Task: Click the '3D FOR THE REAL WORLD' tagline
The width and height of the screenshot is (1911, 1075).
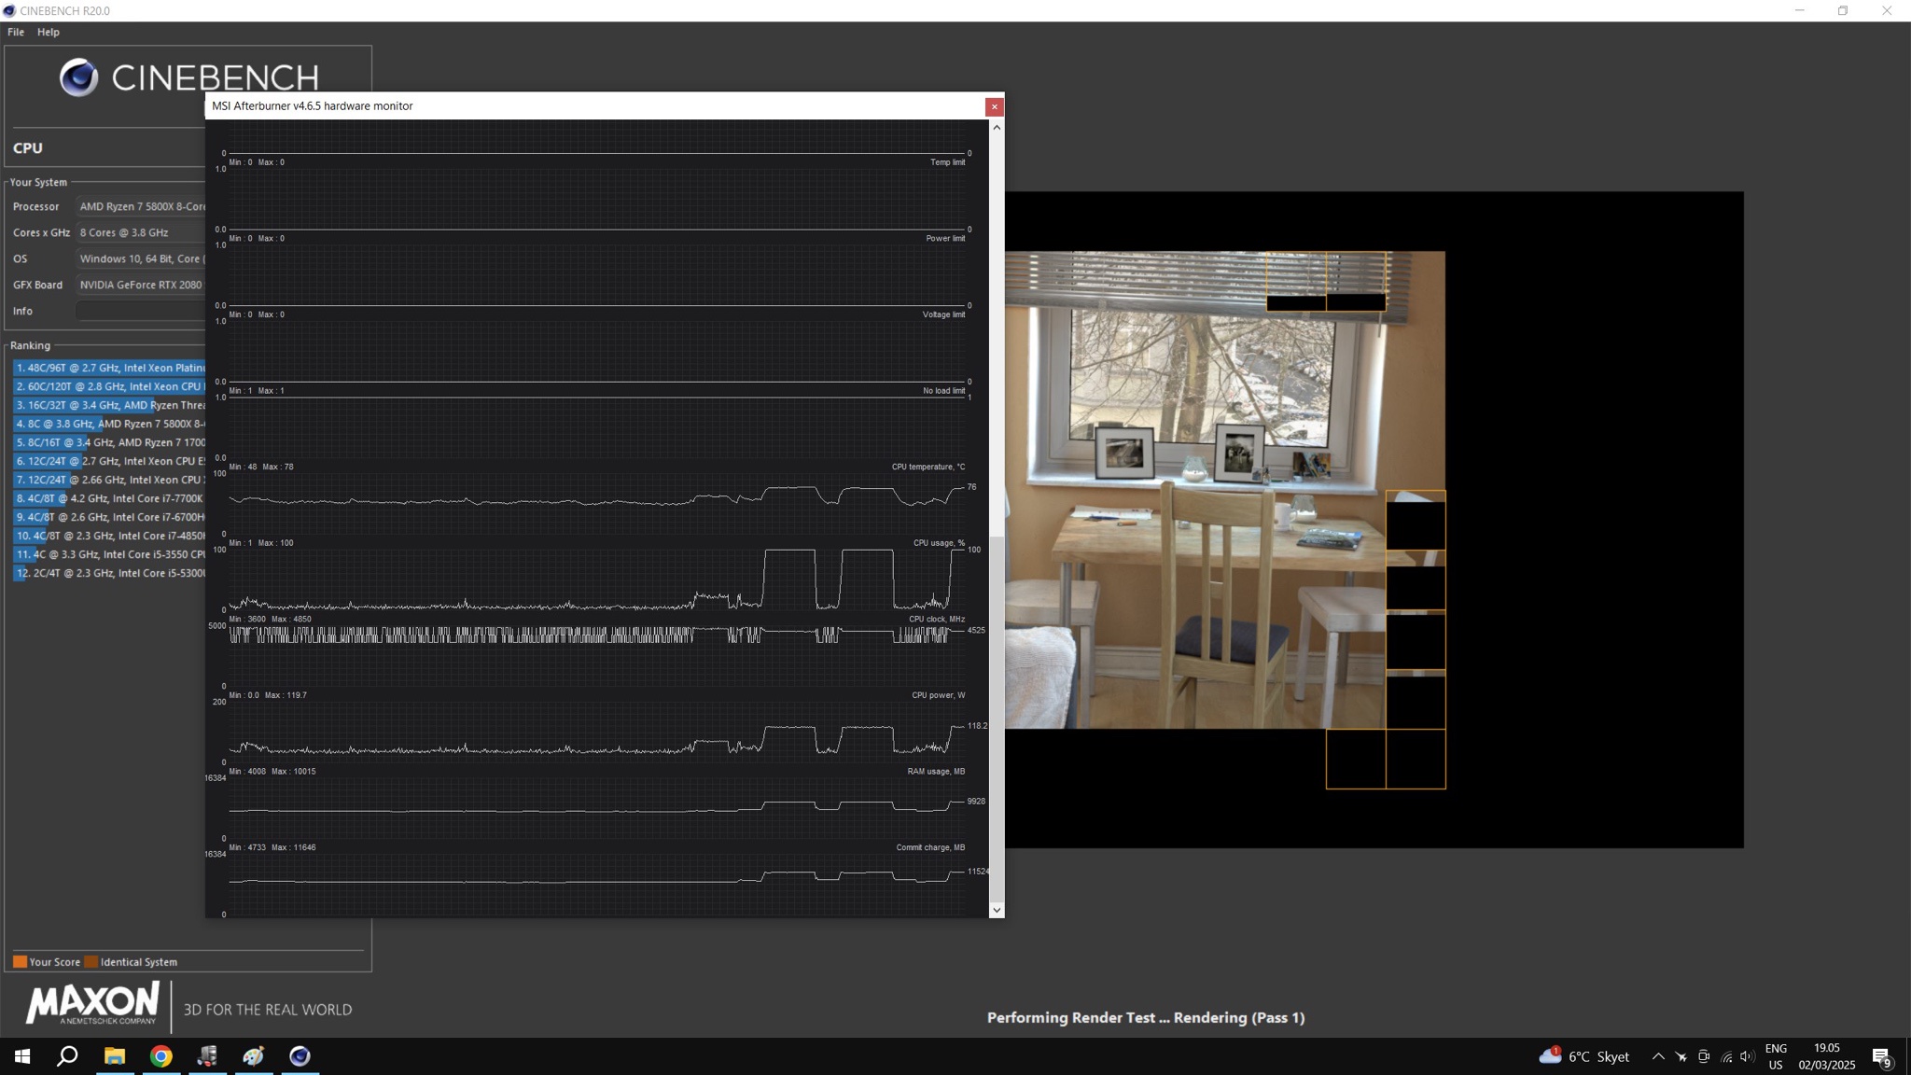Action: click(268, 1010)
